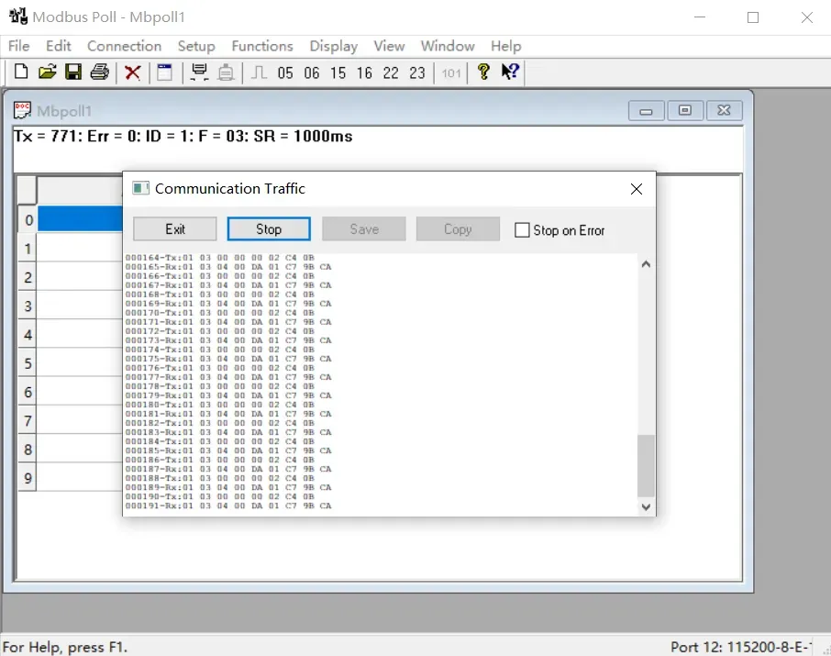Screen dimensions: 831x656
Task: Click log line 000164-Tx
Action: pos(220,258)
